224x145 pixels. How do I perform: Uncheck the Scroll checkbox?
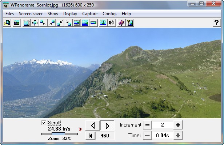44,123
